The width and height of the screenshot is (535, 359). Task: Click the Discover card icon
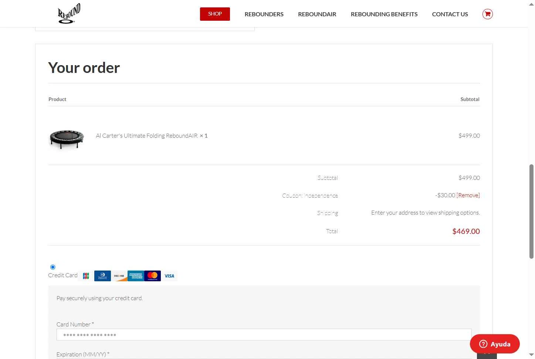coord(119,276)
